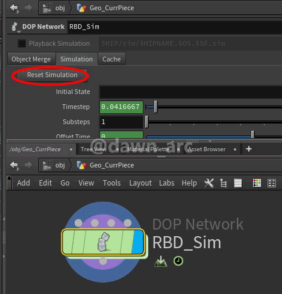Click the obj path segment in the network editor
282x294 pixels.
(54, 165)
